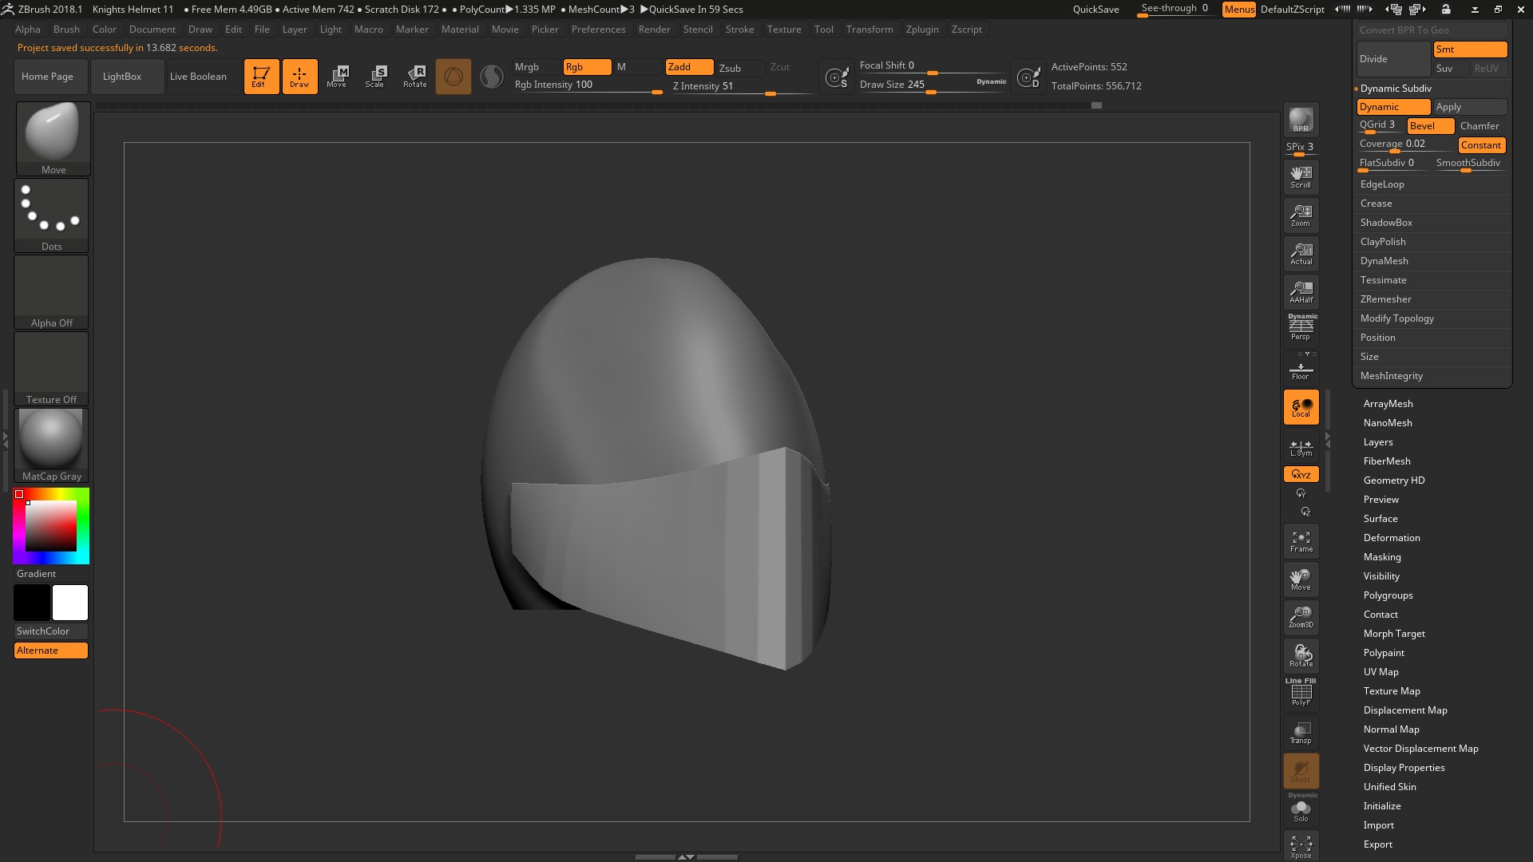
Task: Select the Scale transform icon
Action: point(375,77)
